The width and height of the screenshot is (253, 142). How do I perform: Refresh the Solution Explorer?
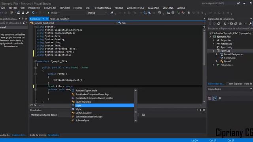pos(231,24)
